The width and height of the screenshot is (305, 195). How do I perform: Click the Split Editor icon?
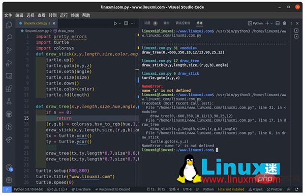click(x=126, y=23)
